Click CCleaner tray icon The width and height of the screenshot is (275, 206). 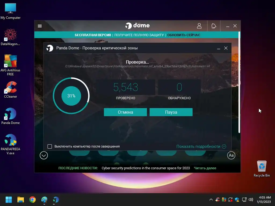point(218,200)
